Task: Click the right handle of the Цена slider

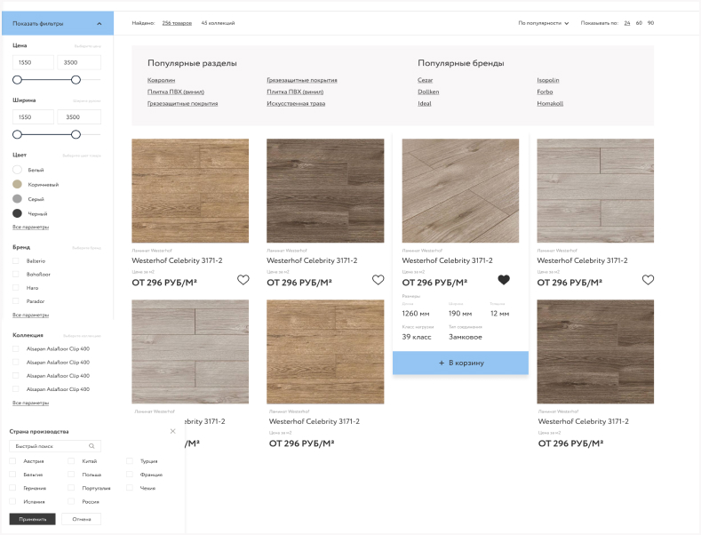Action: click(76, 80)
